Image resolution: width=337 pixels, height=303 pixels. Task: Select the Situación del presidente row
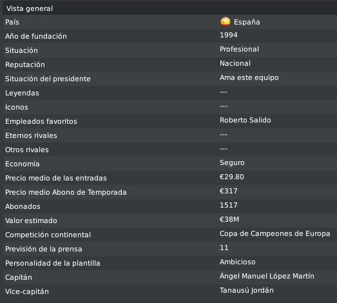(170, 79)
